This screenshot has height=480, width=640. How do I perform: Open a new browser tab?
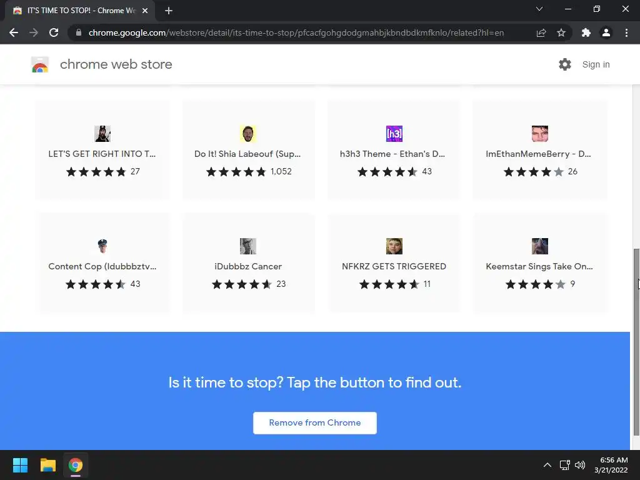pyautogui.click(x=169, y=11)
